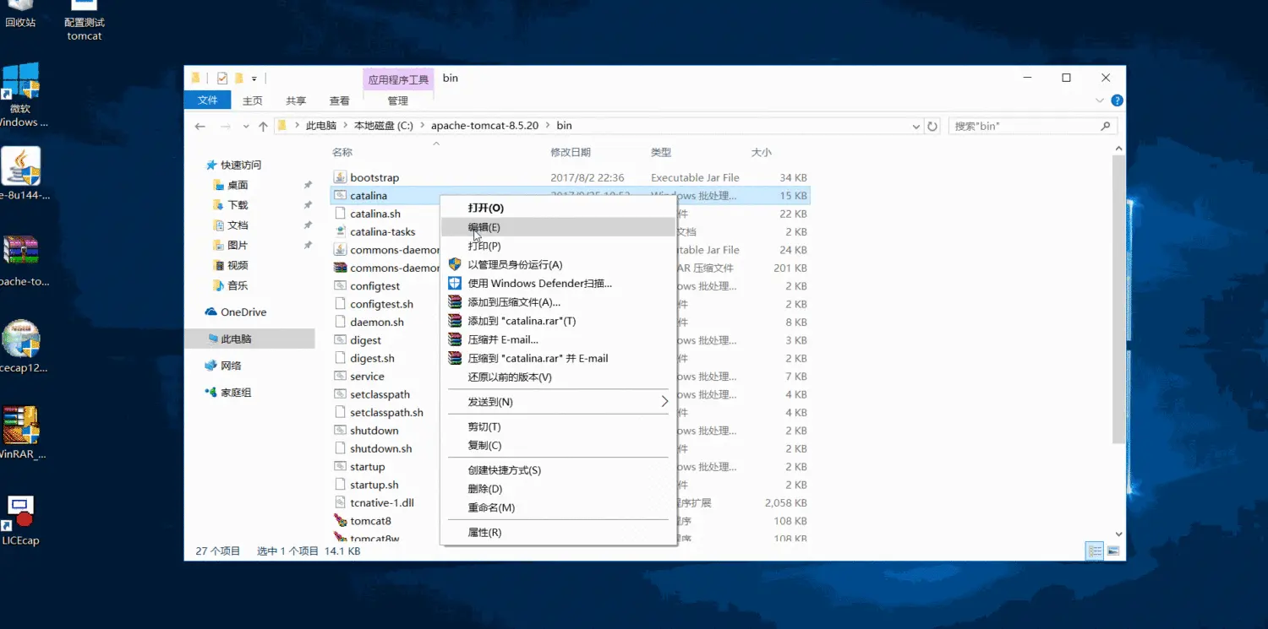1268x629 pixels.
Task: Click 本地磁盘 (C:) in the breadcrumb
Action: [x=384, y=126]
